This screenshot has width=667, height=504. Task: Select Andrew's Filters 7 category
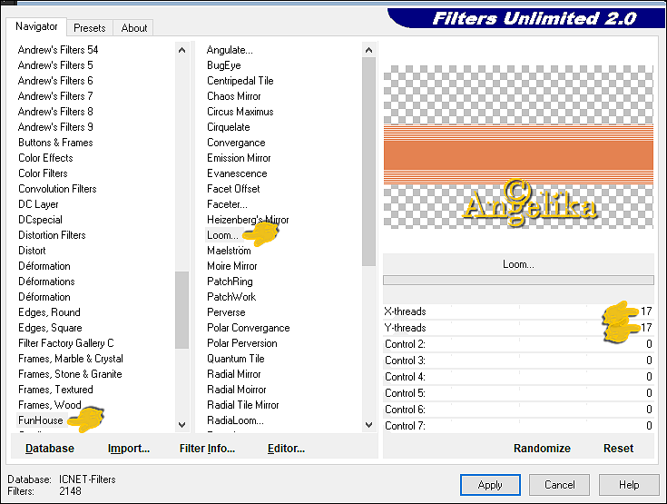(x=55, y=96)
